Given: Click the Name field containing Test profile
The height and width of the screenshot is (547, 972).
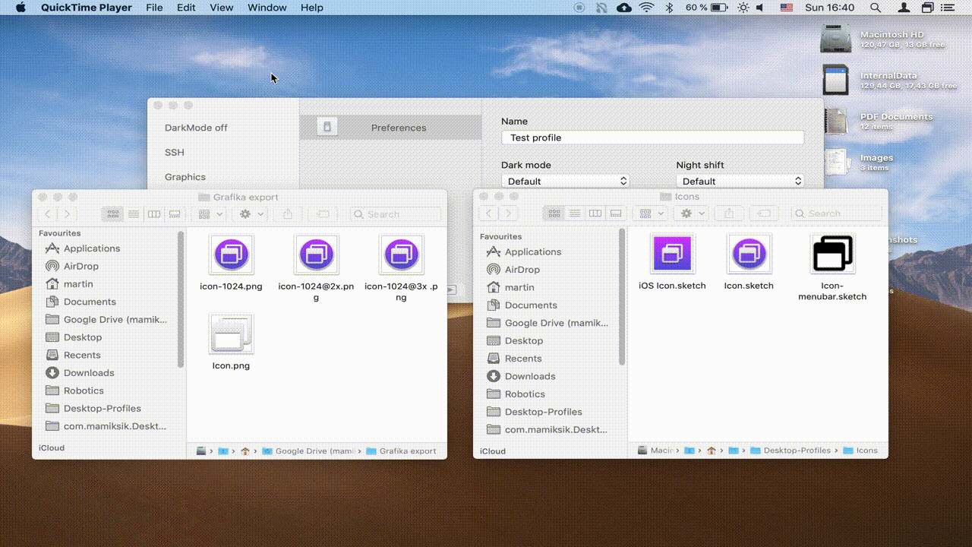Looking at the screenshot, I should click(x=652, y=138).
